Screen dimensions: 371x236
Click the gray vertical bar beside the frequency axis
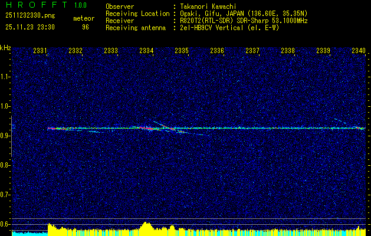coord(11,136)
